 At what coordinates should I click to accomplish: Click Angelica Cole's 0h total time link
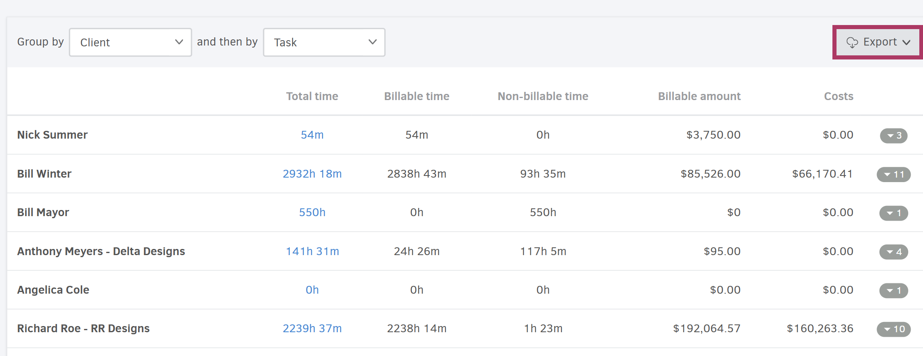[312, 290]
